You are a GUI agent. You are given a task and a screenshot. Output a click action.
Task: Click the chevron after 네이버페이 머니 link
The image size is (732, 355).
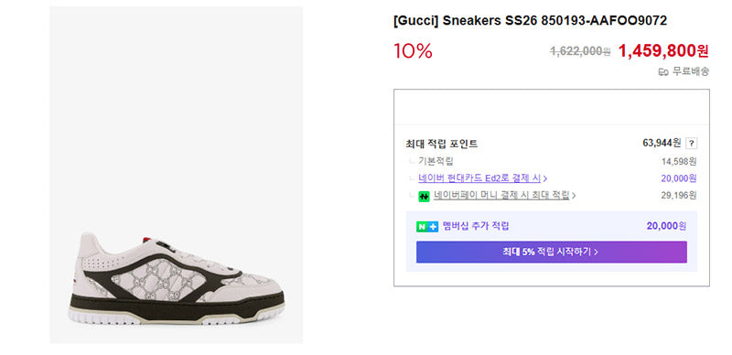click(x=574, y=196)
